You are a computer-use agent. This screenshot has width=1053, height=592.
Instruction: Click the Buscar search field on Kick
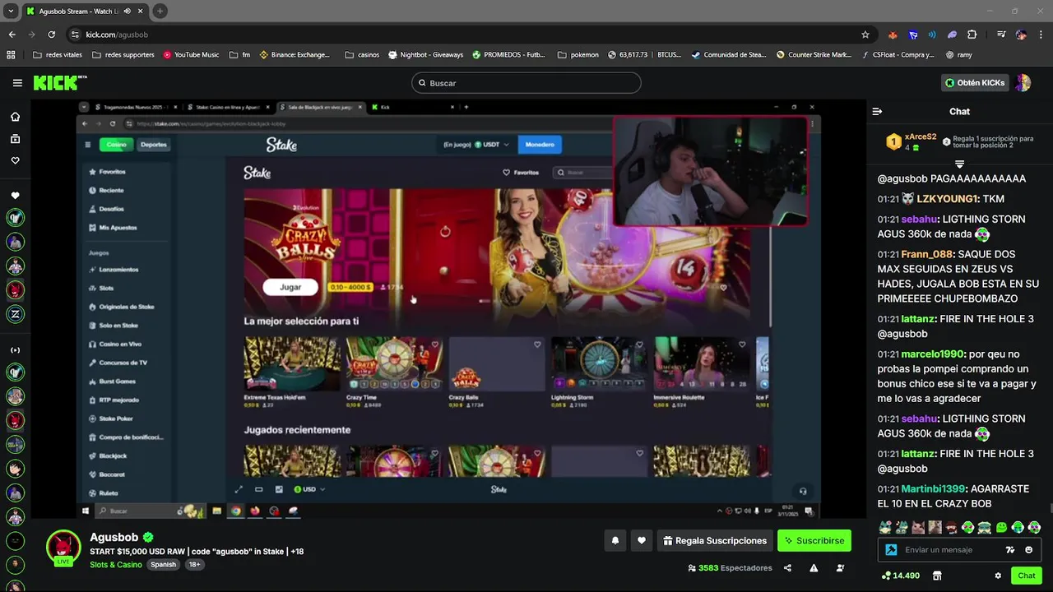(x=526, y=83)
